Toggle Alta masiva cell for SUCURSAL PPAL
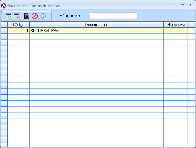Viewport: 196px width, 148px height. point(175,31)
